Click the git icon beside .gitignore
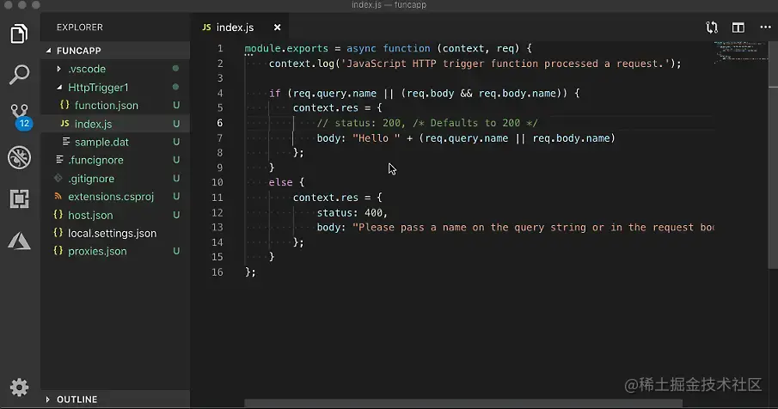778x409 pixels. coord(58,178)
